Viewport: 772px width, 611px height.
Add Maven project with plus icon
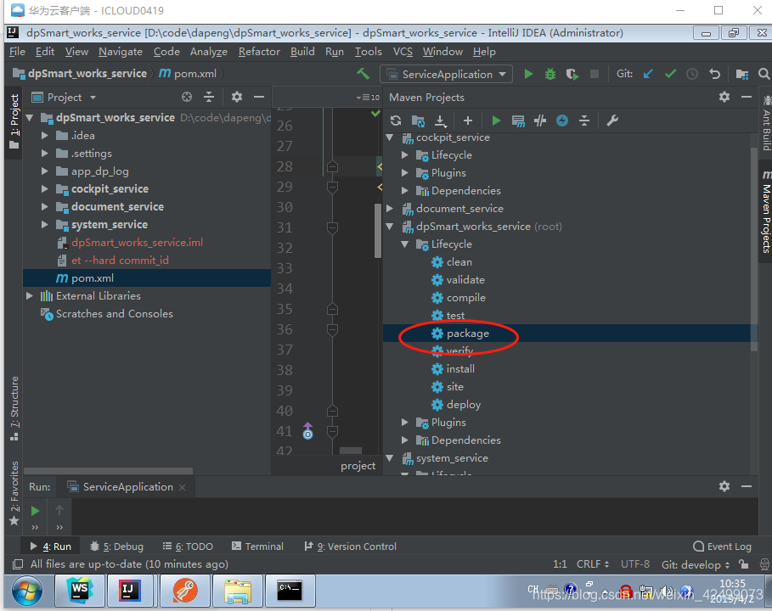pyautogui.click(x=468, y=121)
